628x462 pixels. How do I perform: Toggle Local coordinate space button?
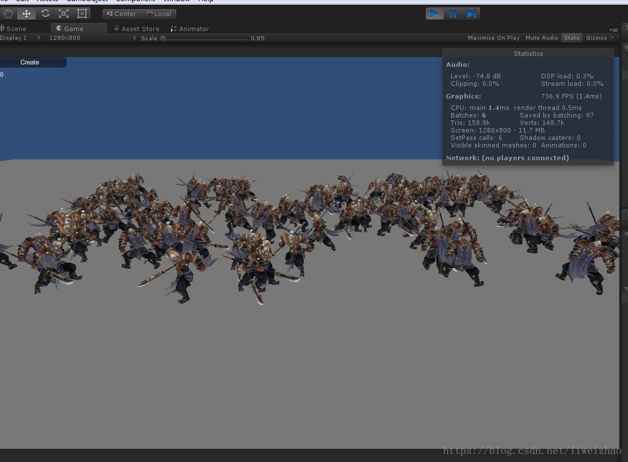click(158, 14)
